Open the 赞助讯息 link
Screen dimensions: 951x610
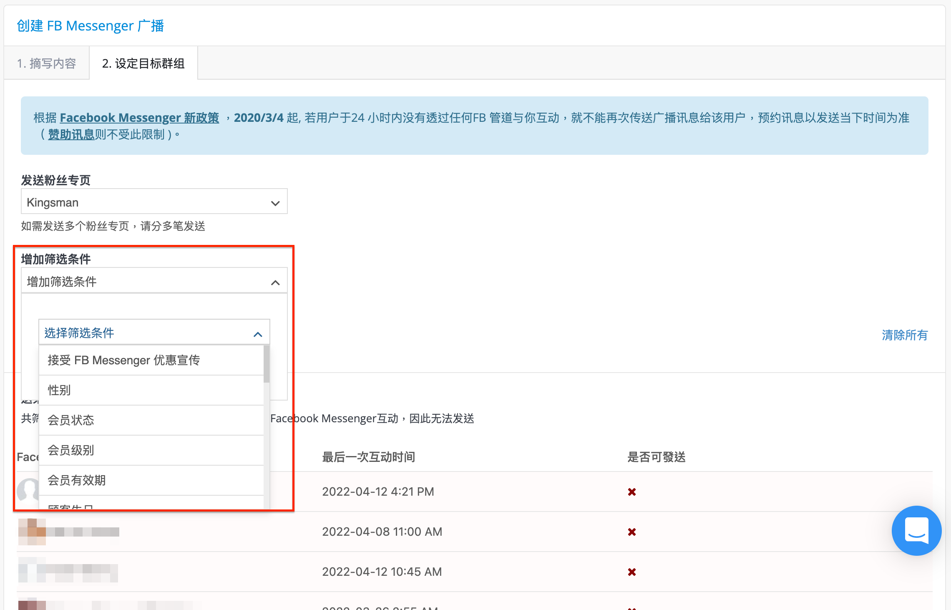click(71, 134)
